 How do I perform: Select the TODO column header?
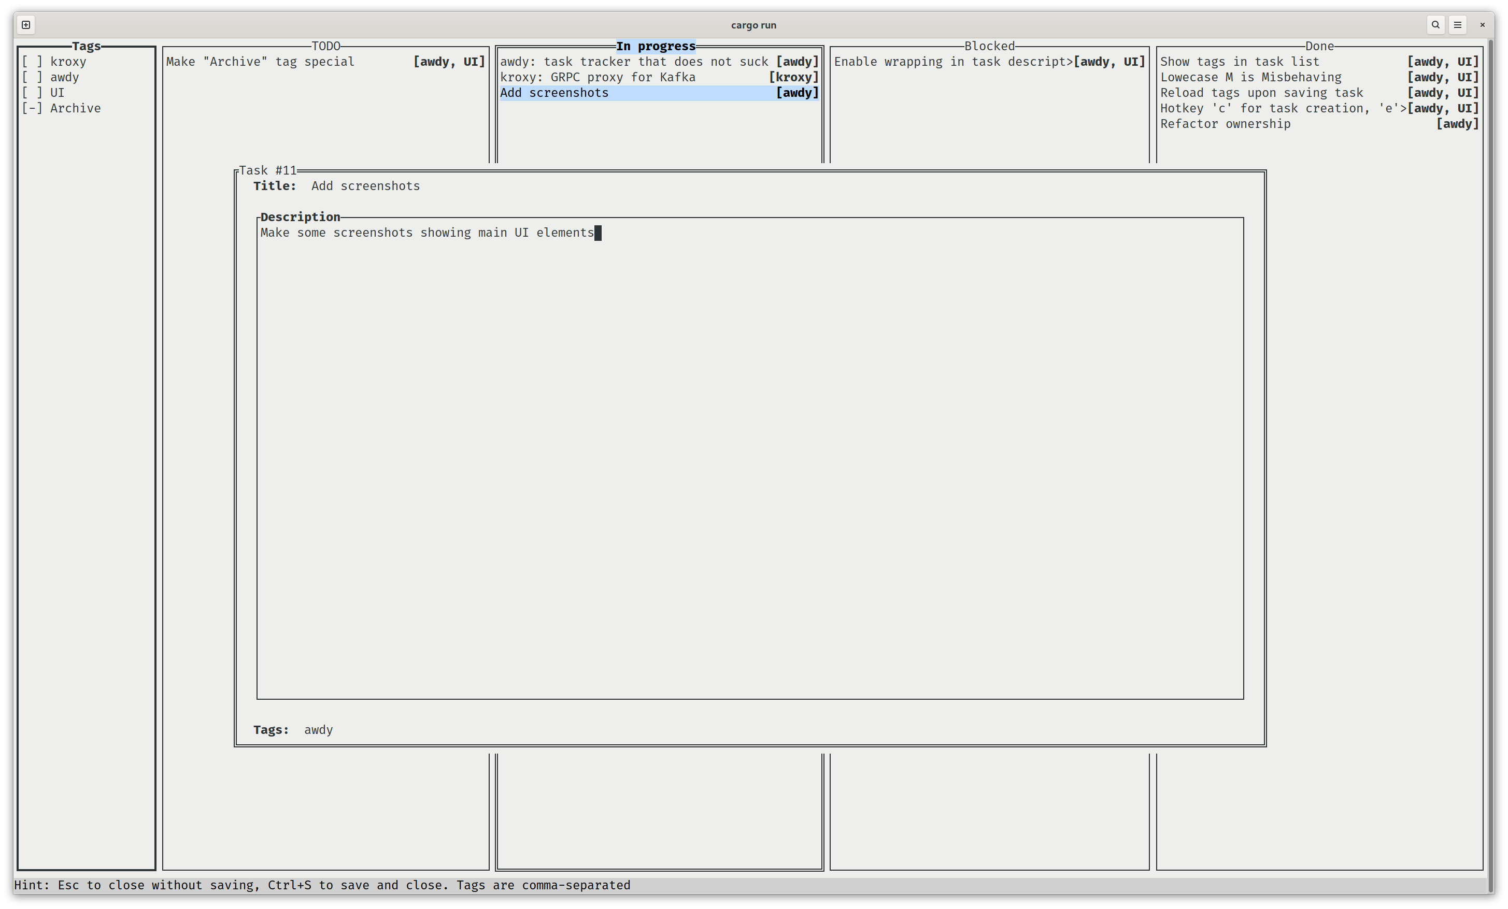tap(325, 46)
